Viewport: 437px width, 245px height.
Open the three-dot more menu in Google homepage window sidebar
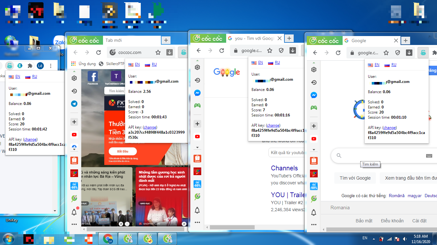pyautogui.click(x=314, y=225)
